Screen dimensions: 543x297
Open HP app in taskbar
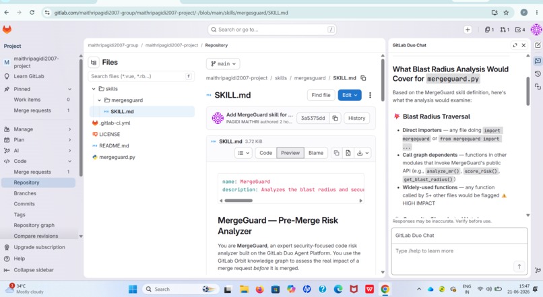pos(307,289)
